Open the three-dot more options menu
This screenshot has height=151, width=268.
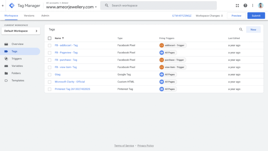[x=253, y=6]
